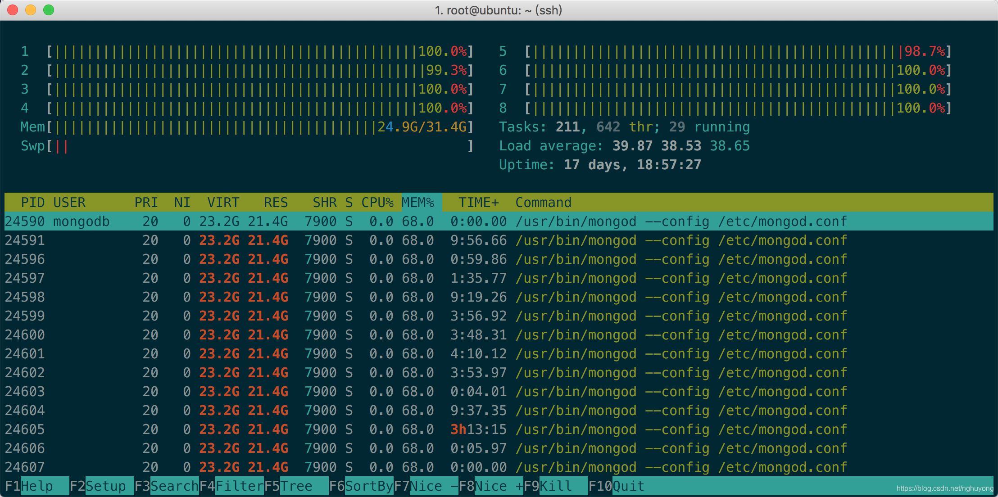
Task: Click the Uptime 17 days line
Action: pyautogui.click(x=600, y=165)
